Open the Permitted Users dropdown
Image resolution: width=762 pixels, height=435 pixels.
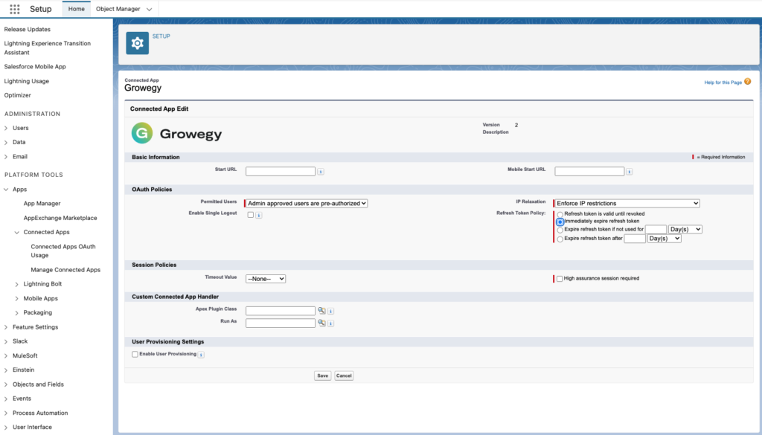pos(307,204)
